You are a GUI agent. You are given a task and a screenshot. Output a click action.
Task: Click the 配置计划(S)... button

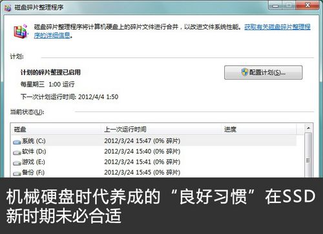pyautogui.click(x=263, y=72)
